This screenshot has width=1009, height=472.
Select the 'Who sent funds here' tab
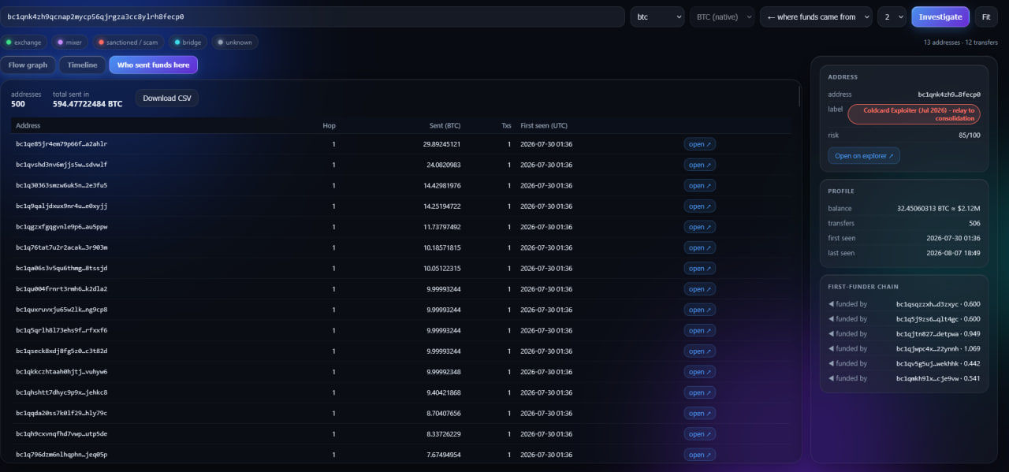click(153, 65)
